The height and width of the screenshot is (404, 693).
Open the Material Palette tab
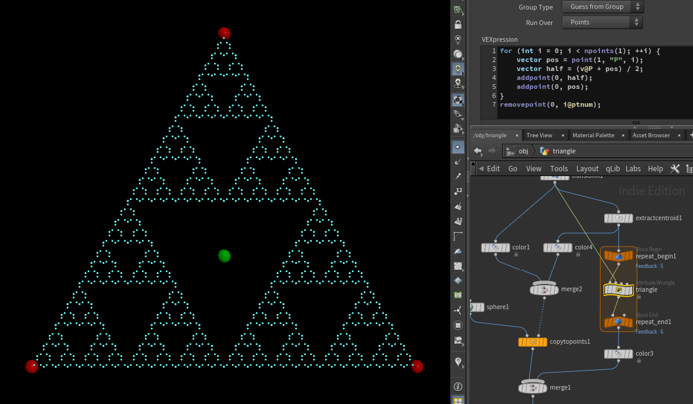coord(593,135)
